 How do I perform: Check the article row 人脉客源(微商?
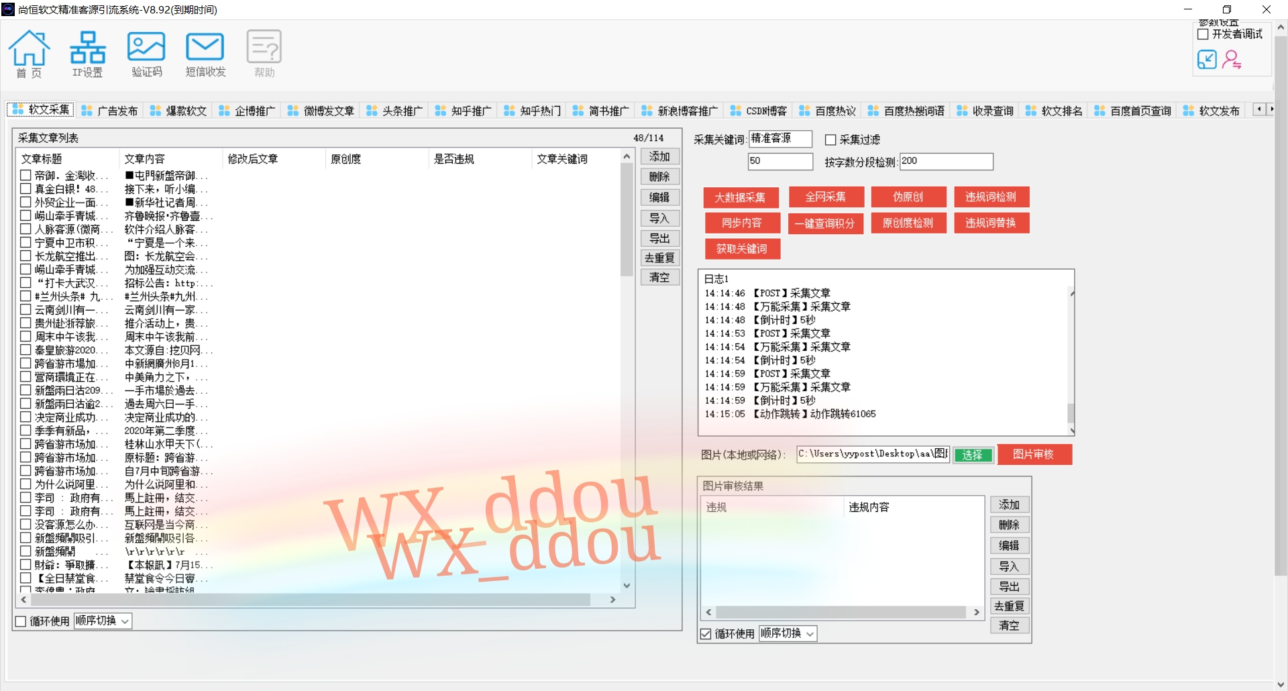[x=25, y=229]
